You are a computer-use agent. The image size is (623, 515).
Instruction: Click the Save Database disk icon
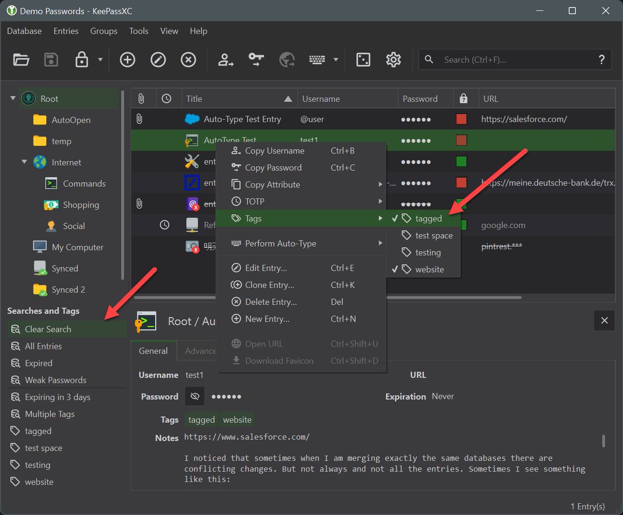point(51,60)
